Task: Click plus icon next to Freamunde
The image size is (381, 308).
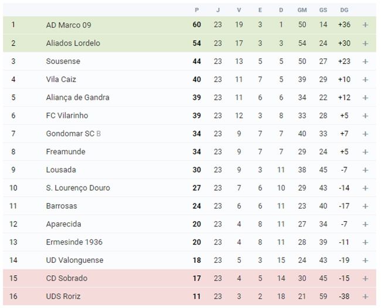Action: point(365,152)
